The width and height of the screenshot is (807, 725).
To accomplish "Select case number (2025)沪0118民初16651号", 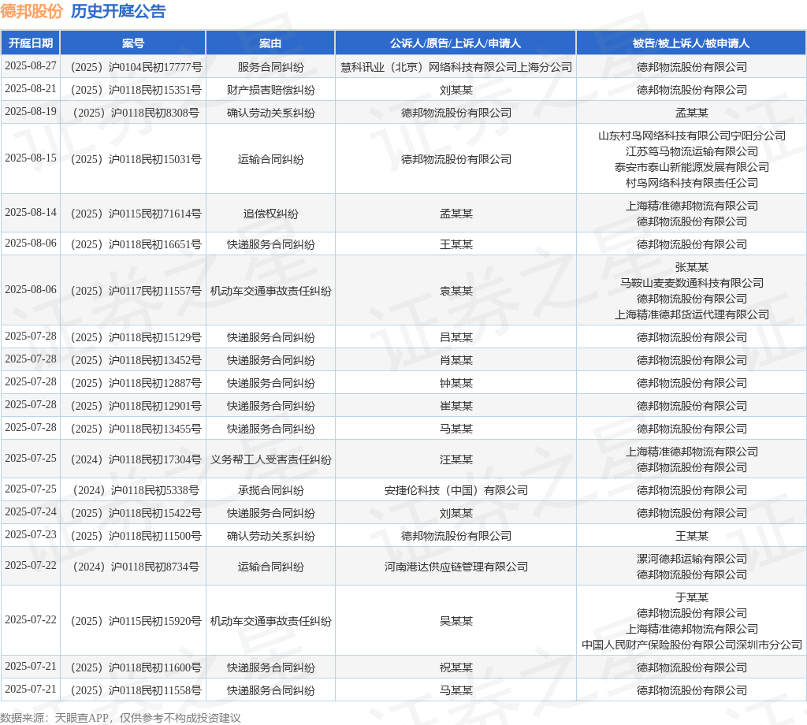I will (x=136, y=244).
